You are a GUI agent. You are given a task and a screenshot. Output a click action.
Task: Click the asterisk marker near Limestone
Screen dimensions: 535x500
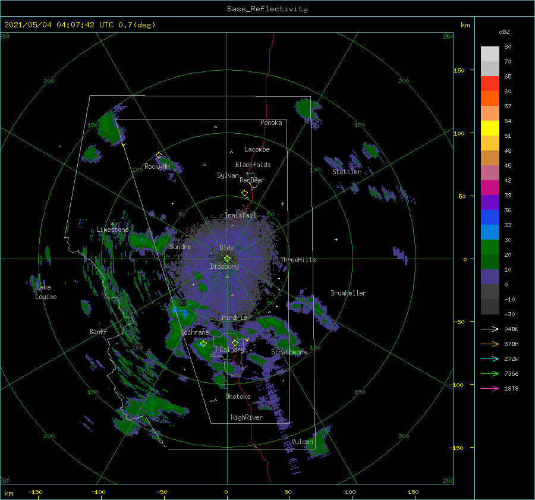tap(112, 224)
